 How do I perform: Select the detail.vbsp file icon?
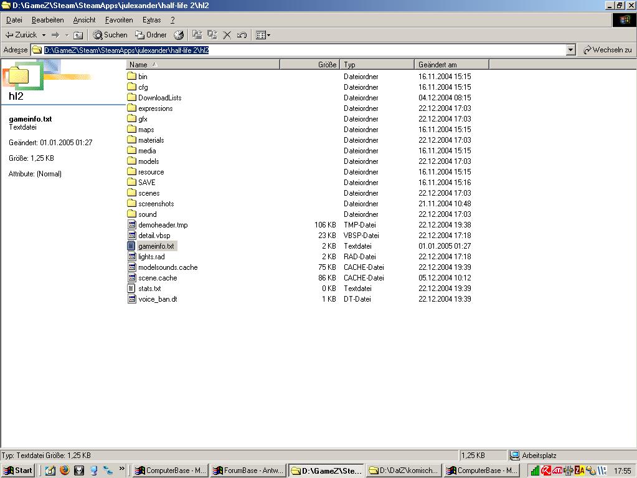[x=131, y=235]
